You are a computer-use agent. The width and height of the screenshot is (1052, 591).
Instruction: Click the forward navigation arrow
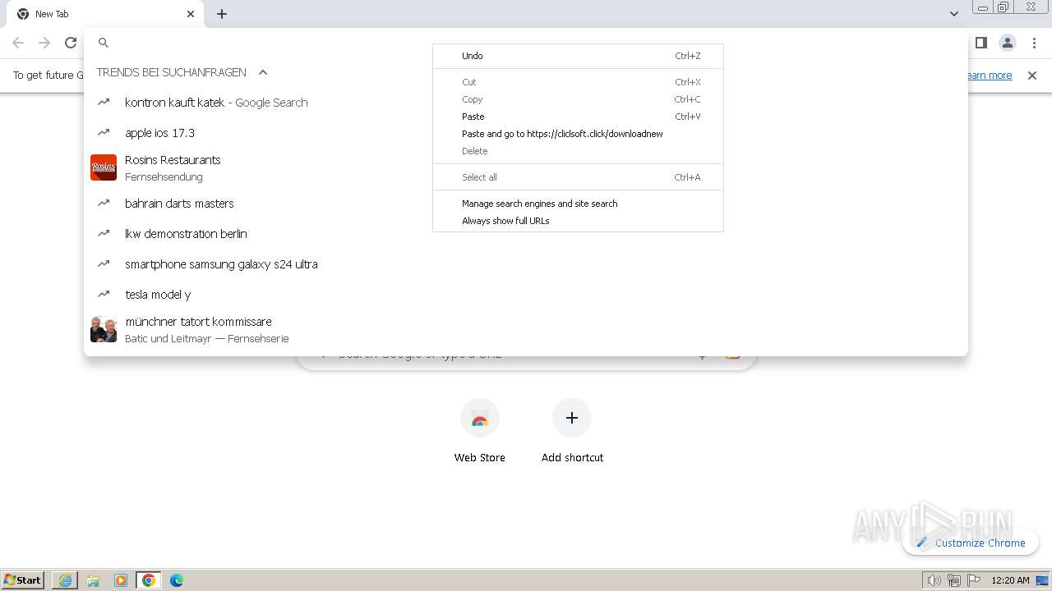(x=44, y=43)
